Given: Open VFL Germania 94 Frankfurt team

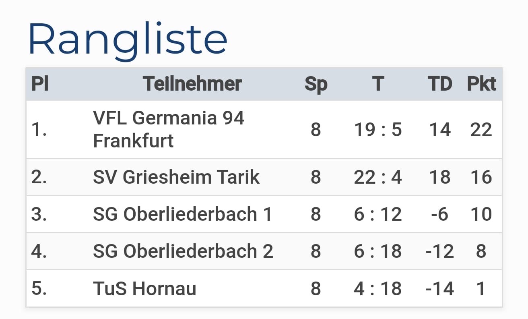Looking at the screenshot, I should pos(169,129).
